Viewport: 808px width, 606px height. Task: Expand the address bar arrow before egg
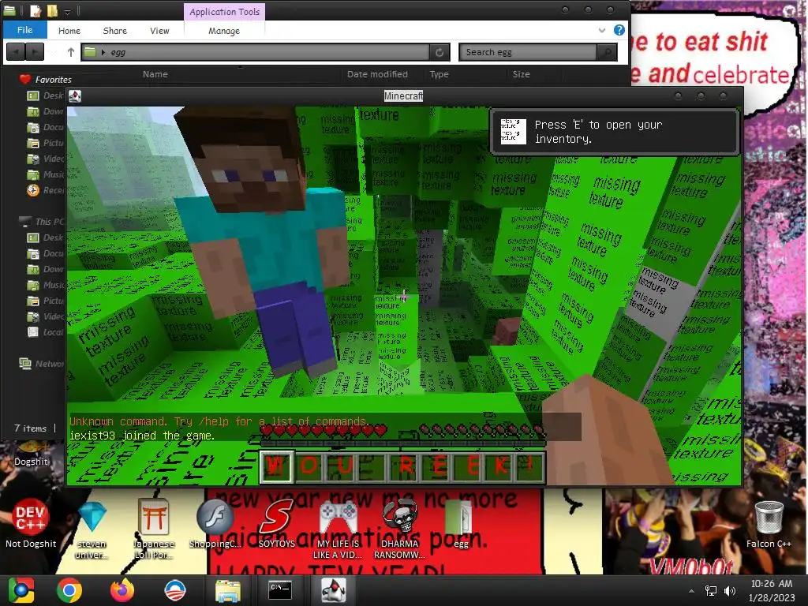[x=103, y=52]
